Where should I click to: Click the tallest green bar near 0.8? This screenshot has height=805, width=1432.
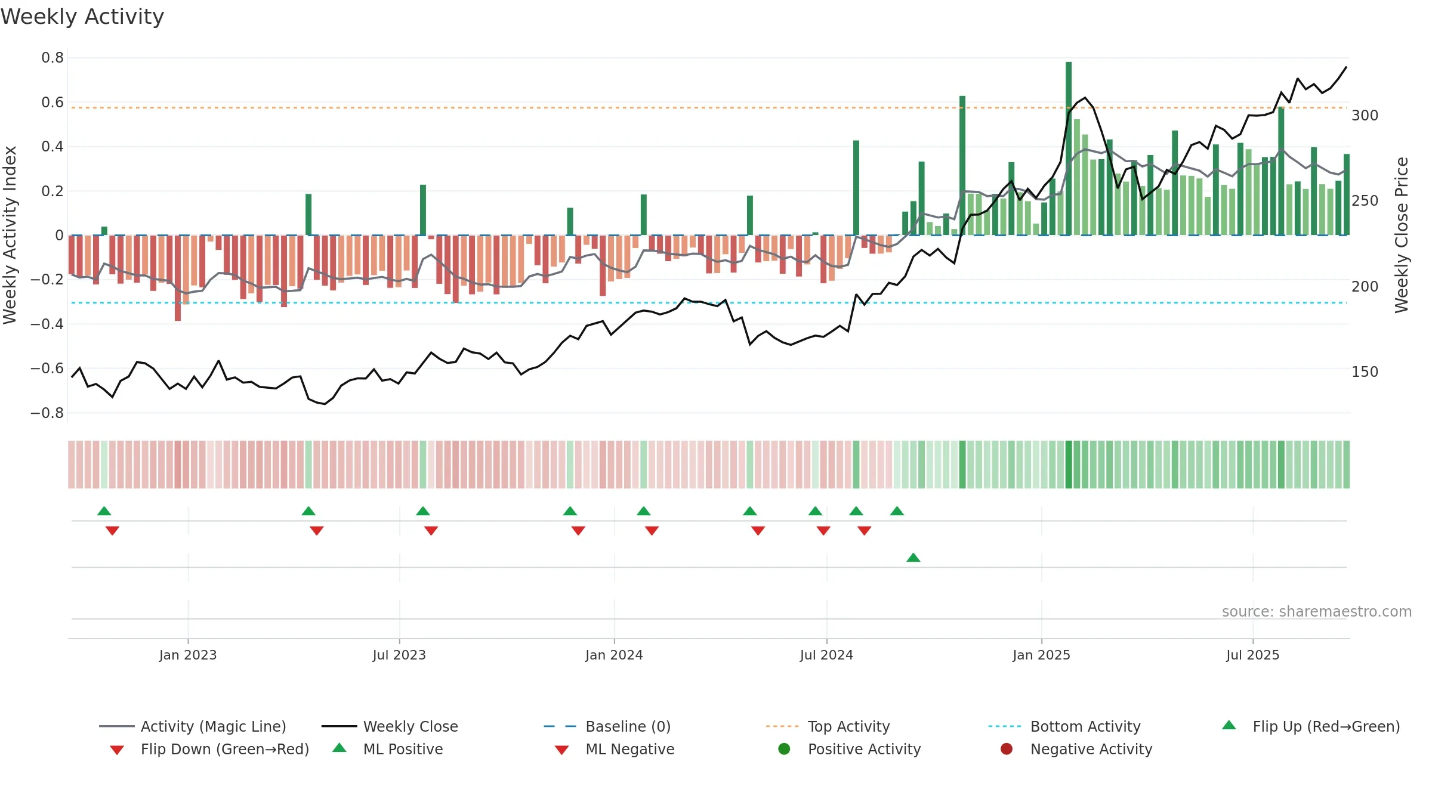click(1069, 148)
